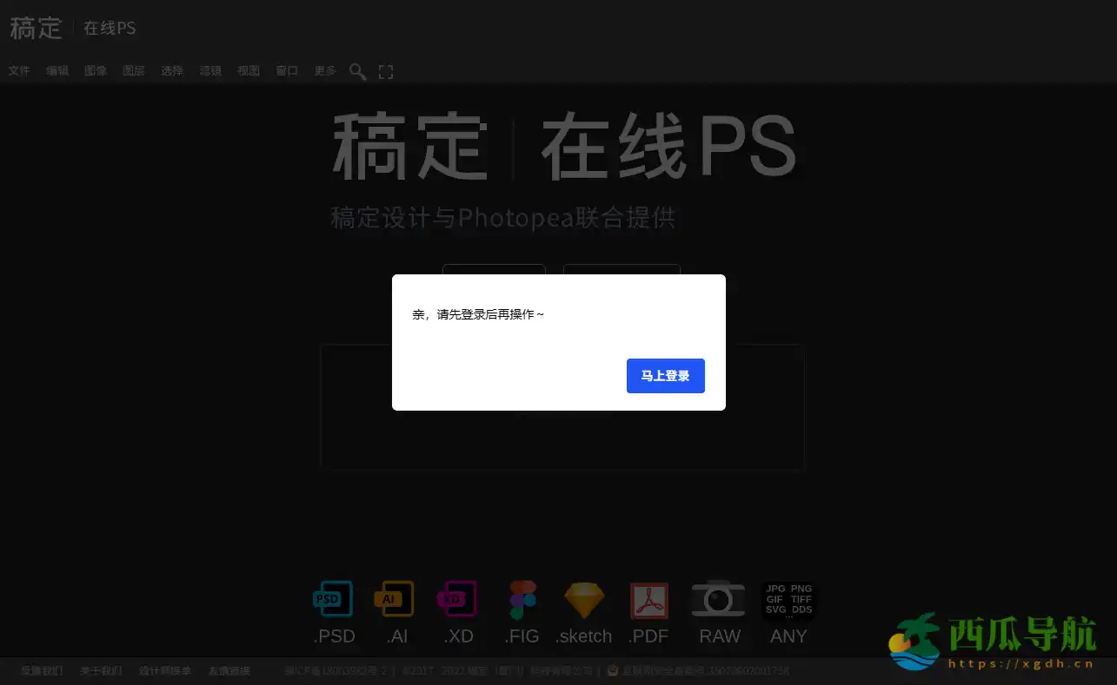
Task: Select the .FIG Figma format icon
Action: (521, 598)
